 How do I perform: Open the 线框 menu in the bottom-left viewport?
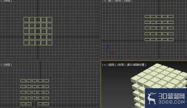(8, 65)
